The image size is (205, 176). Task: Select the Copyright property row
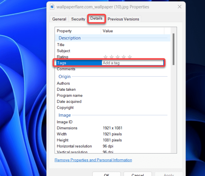pyautogui.click(x=112, y=107)
